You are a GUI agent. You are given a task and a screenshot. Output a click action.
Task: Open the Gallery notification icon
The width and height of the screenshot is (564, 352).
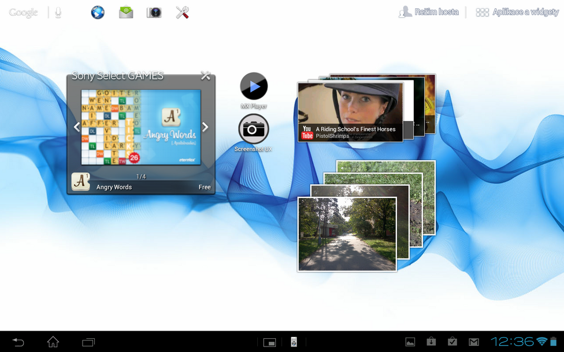[410, 341]
